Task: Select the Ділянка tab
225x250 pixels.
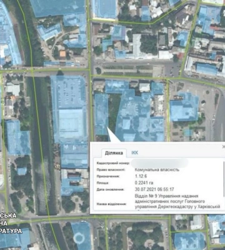Action: (114, 153)
